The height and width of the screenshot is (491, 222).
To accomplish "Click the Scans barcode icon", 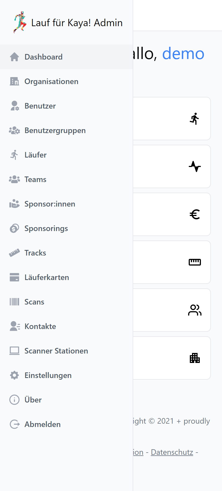I will tap(14, 302).
